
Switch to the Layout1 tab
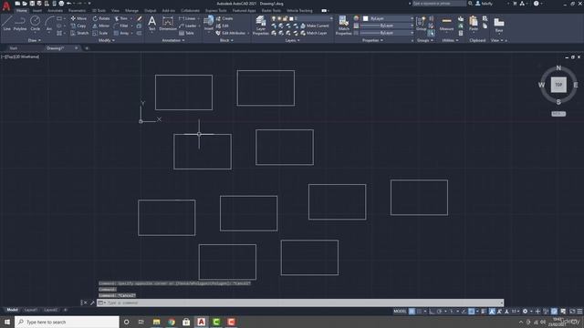point(30,310)
